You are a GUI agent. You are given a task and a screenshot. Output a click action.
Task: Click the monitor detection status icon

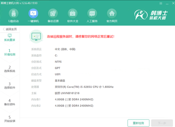(36, 36)
